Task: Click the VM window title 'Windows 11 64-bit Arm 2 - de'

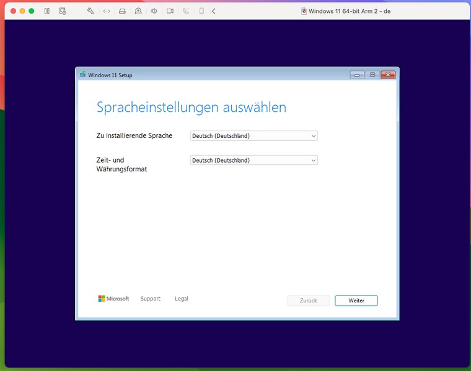Action: (350, 11)
